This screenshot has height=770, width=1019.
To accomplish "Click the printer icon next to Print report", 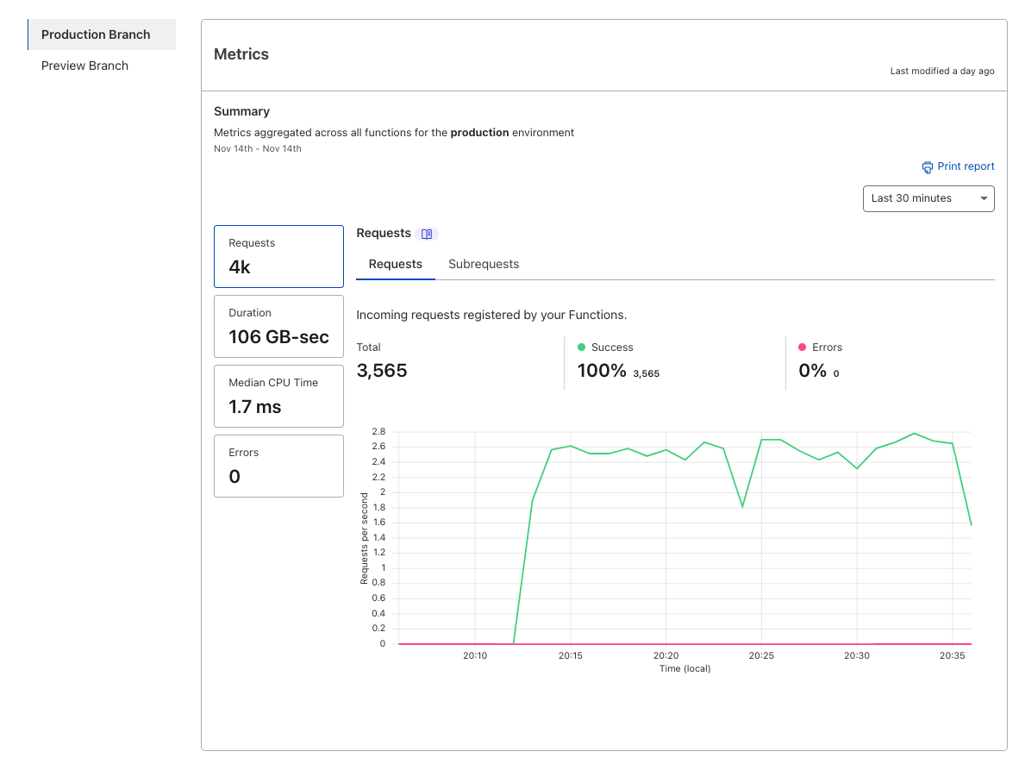I will pyautogui.click(x=927, y=167).
